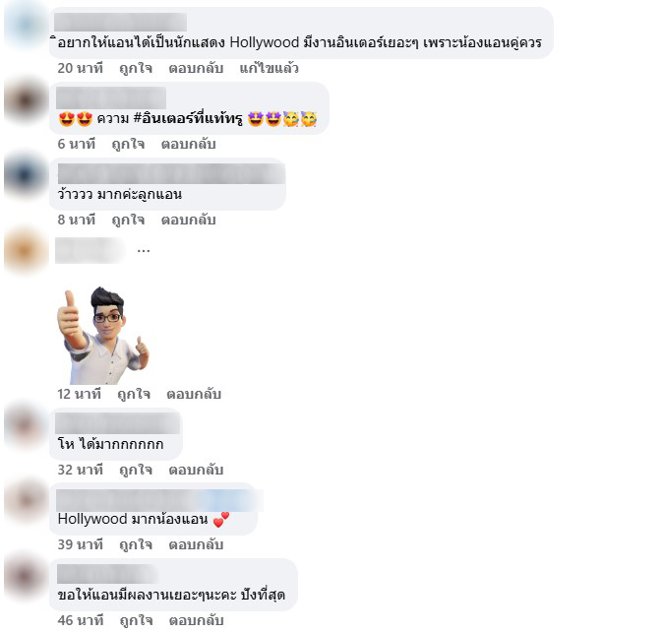Open edit history 'แก้ไขแล้ว' link

click(x=269, y=68)
